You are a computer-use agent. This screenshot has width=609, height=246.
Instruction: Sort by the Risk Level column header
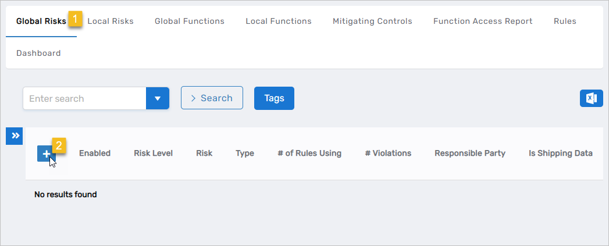[153, 154]
